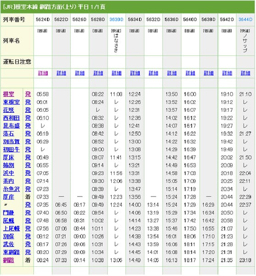This screenshot has height=276, width=256.
Task: Select 16:29 厚岸 departure of 5638D
Action: (x=208, y=205)
